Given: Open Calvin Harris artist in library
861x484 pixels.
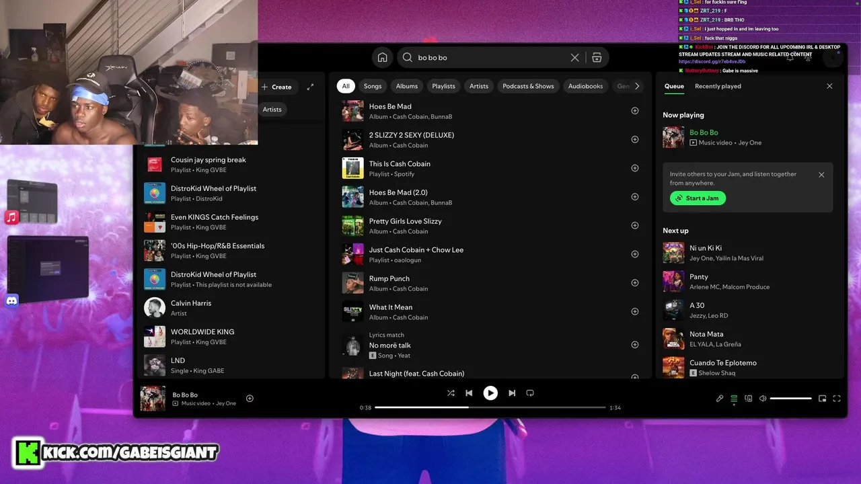Looking at the screenshot, I should [229, 308].
